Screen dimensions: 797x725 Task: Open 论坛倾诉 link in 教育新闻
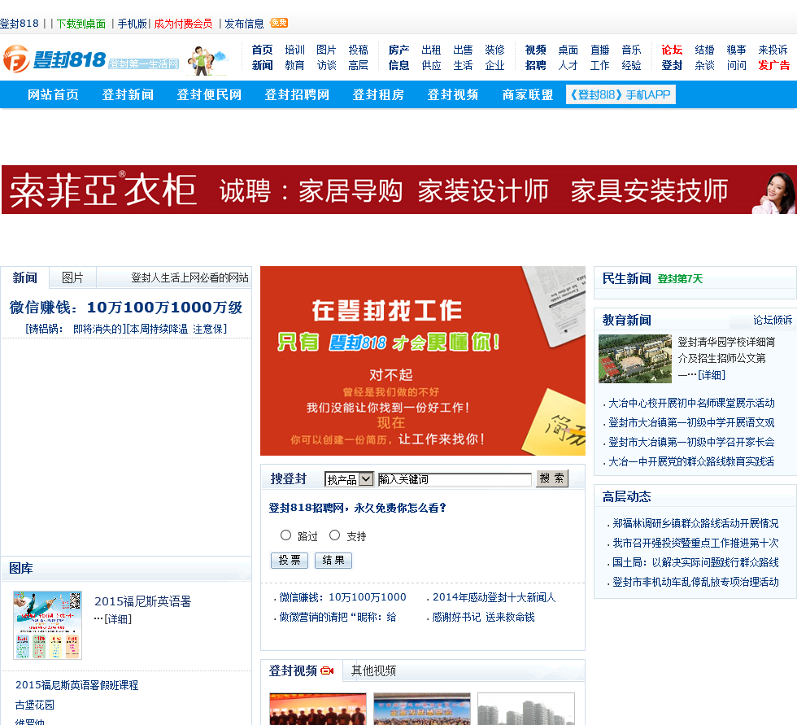773,320
